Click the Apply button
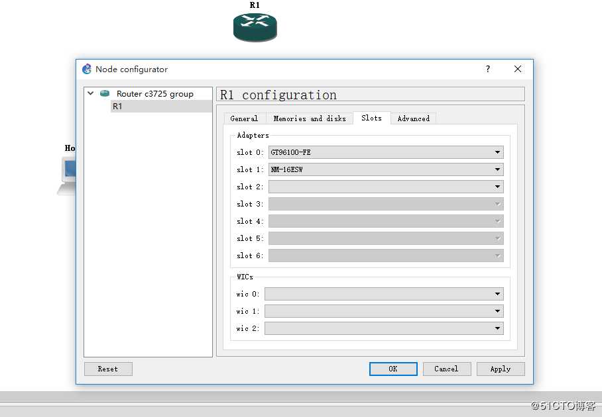 (501, 369)
